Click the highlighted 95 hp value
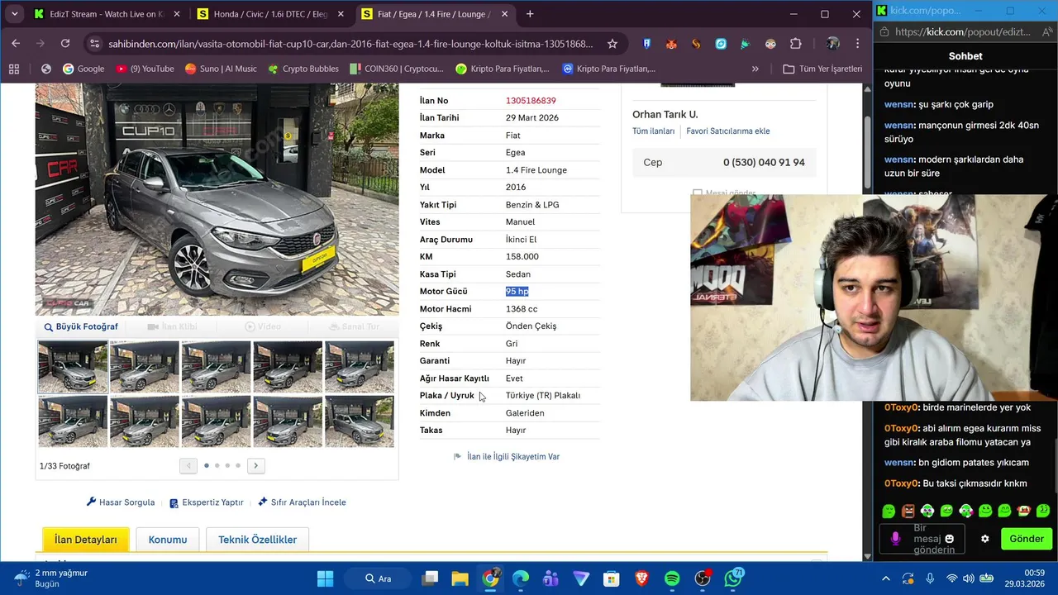The width and height of the screenshot is (1058, 595). coord(517,292)
